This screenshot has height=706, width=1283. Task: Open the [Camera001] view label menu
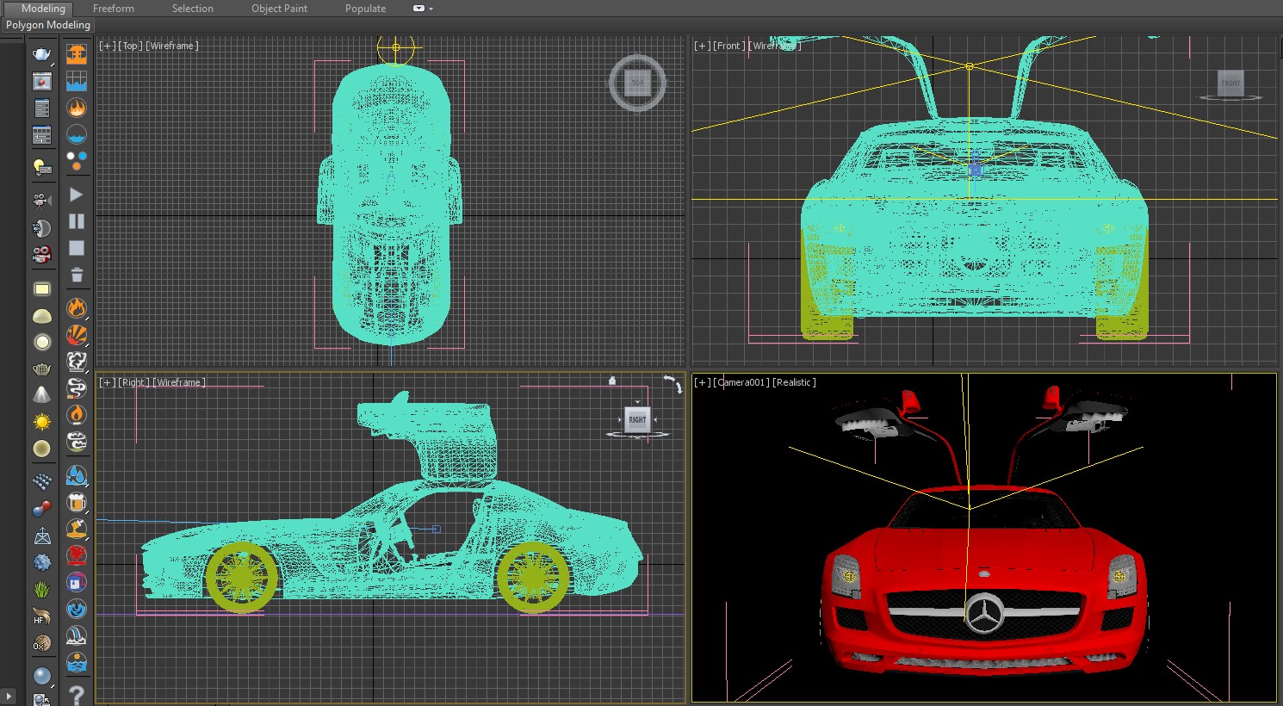[741, 382]
